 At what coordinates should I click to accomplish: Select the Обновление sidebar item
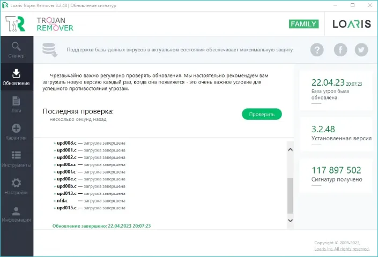click(17, 77)
